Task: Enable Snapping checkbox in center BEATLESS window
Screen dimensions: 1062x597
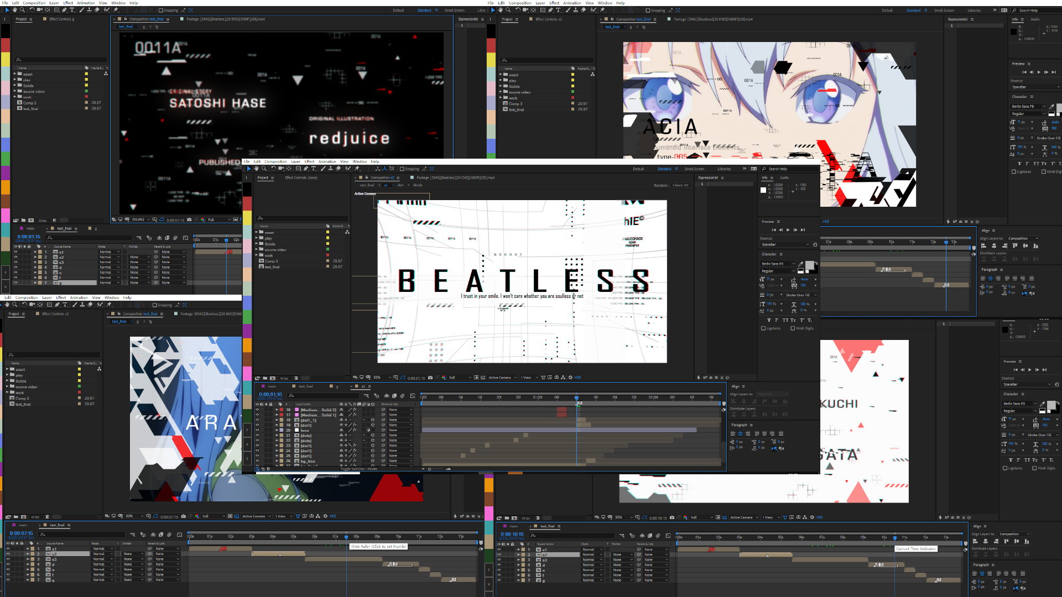Action: point(402,169)
